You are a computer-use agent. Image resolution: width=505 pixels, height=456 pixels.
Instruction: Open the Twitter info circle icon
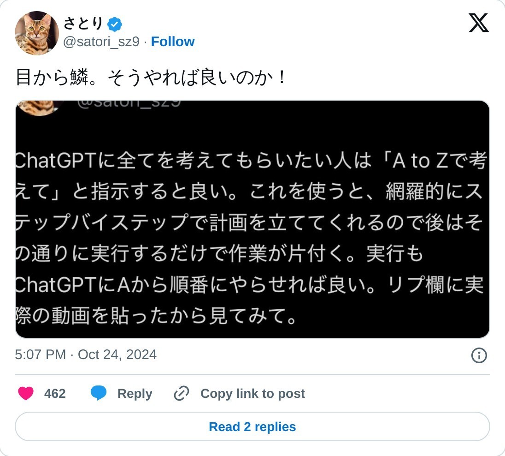click(x=479, y=355)
